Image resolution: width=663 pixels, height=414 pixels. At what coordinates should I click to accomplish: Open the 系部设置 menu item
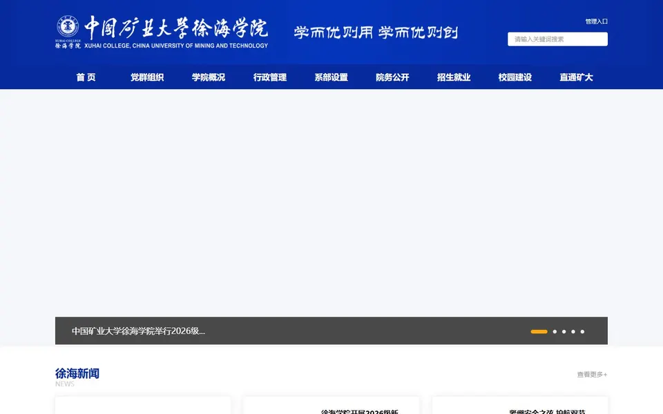tap(331, 77)
